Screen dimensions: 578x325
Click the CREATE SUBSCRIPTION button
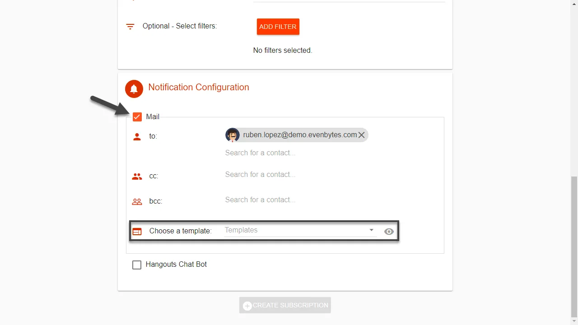point(285,305)
